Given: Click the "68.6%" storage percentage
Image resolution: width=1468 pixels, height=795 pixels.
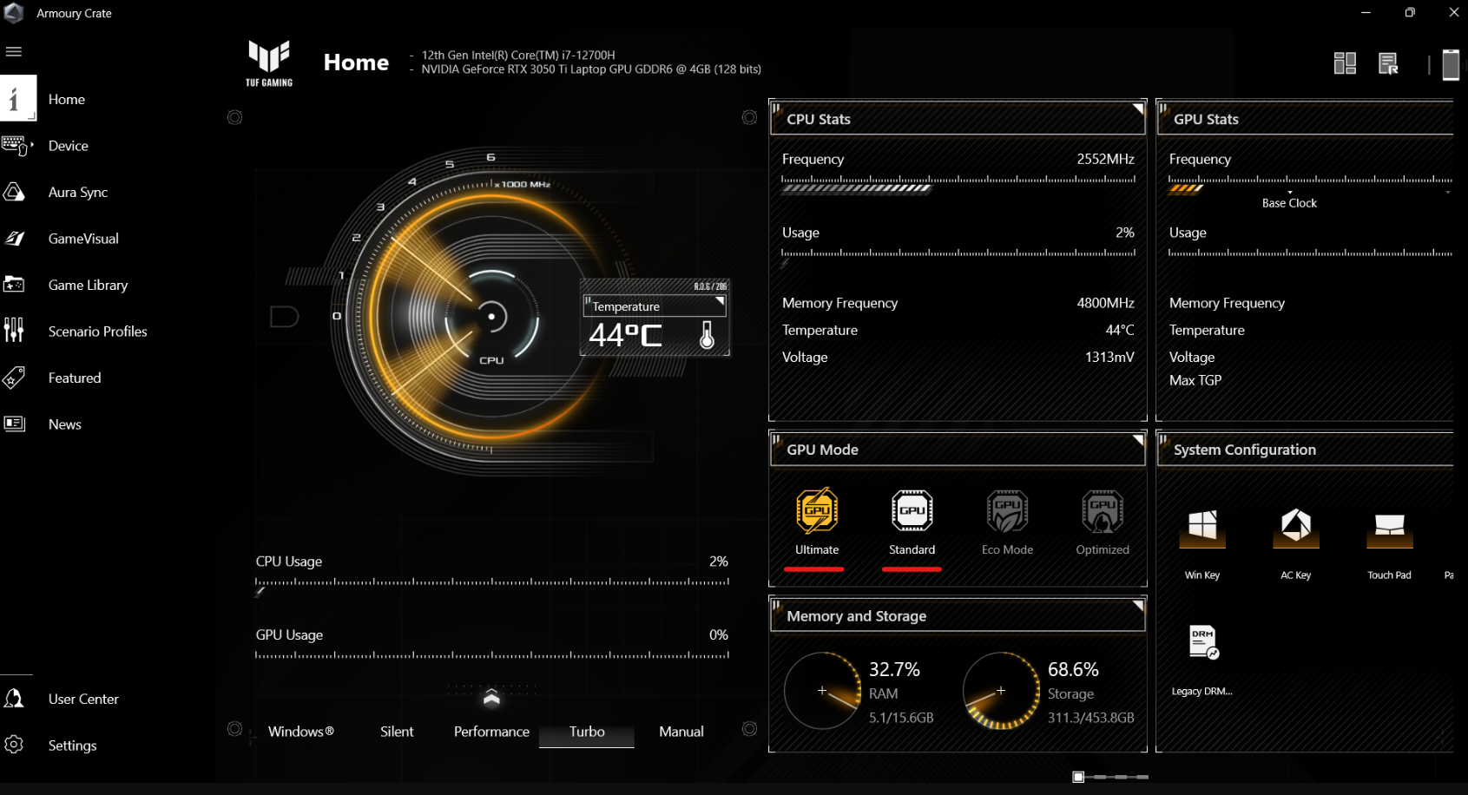Looking at the screenshot, I should point(1073,669).
